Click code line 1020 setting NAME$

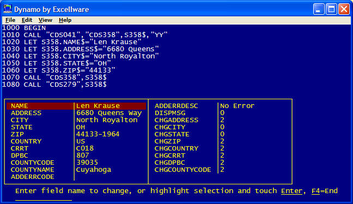71,42
